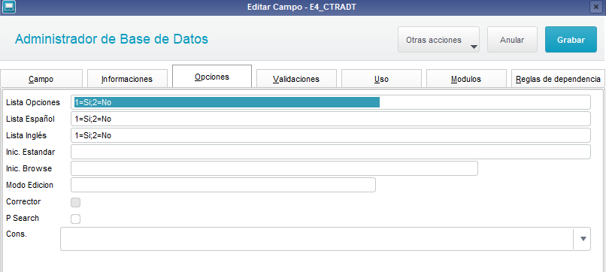Image resolution: width=606 pixels, height=272 pixels.
Task: Click the Inic. Browse input field
Action: (x=274, y=168)
